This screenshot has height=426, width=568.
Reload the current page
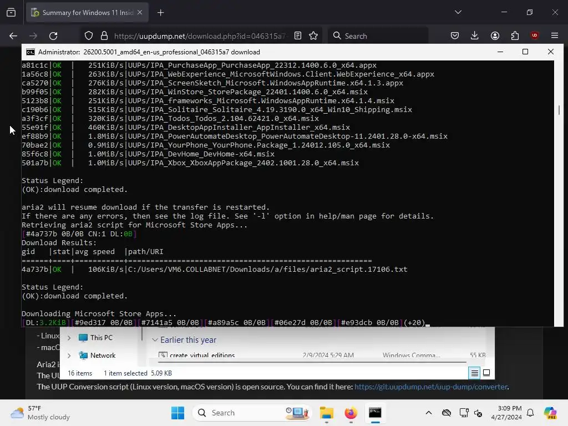53,36
